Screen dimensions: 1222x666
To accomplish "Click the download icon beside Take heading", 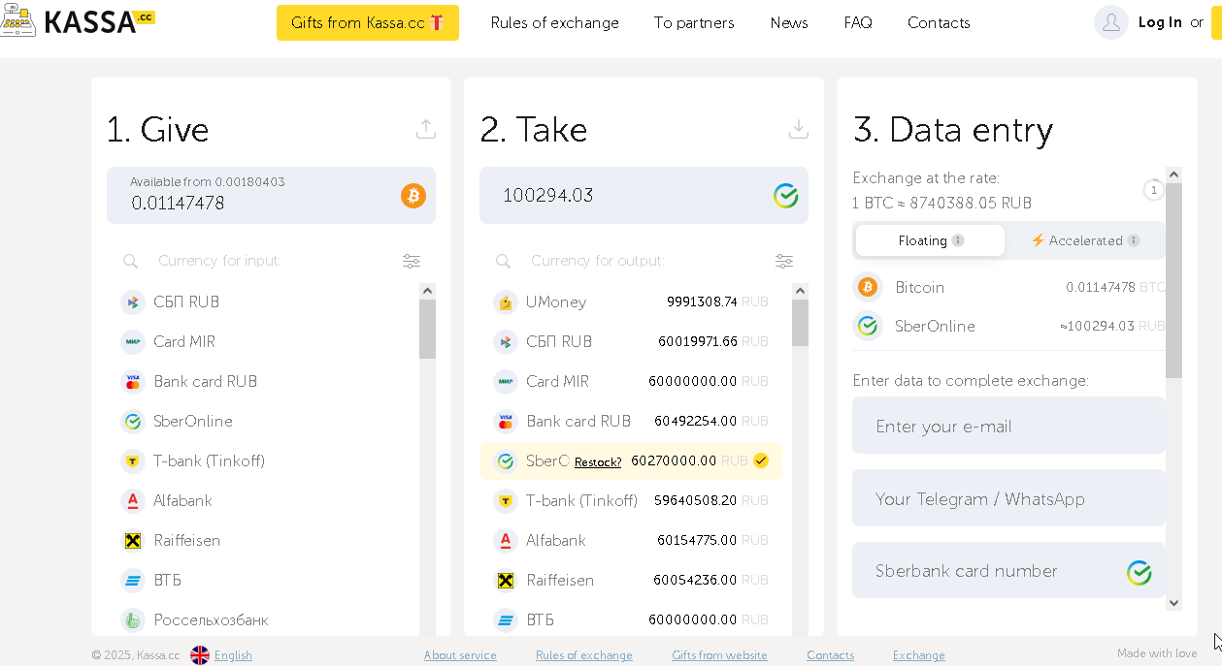I will click(799, 129).
